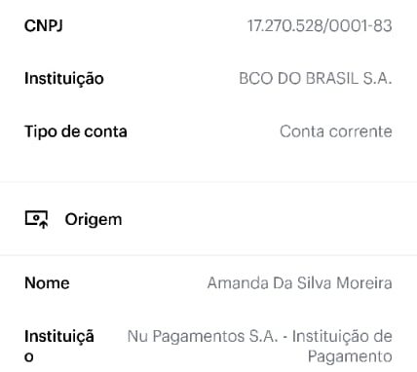The image size is (417, 372).
Task: Select the CNPJ number 17.270.528/0001-83
Action: coord(320,25)
